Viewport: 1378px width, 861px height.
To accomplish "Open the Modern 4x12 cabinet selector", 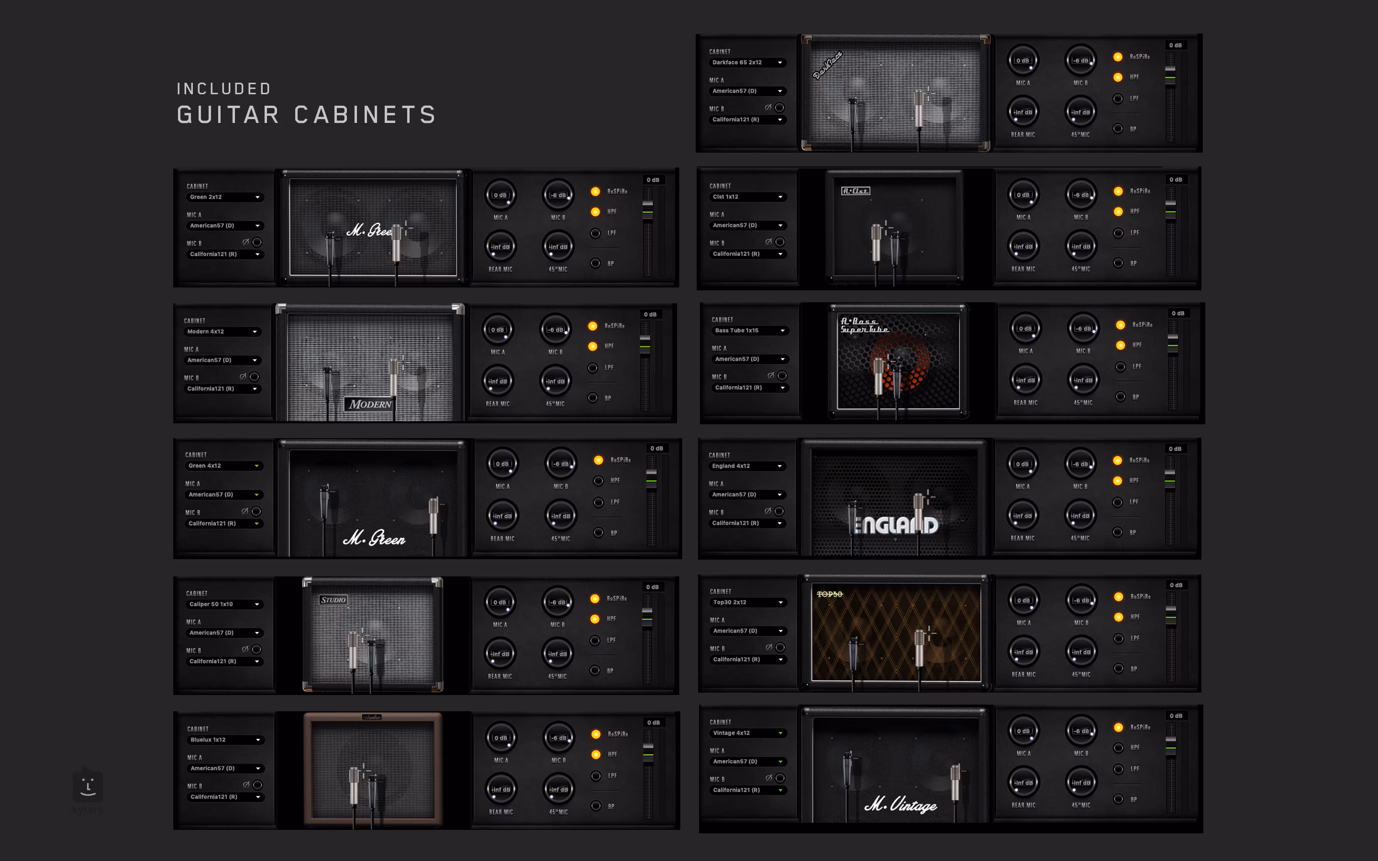I will (x=222, y=331).
